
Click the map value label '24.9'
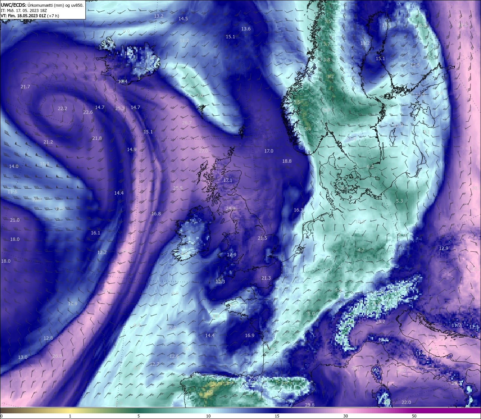click(x=230, y=209)
